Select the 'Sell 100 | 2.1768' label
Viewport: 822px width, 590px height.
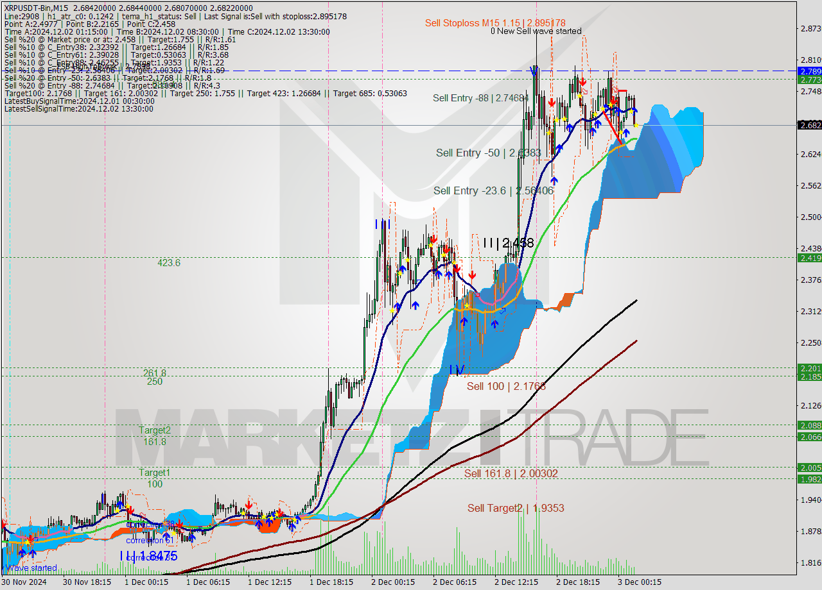click(506, 386)
